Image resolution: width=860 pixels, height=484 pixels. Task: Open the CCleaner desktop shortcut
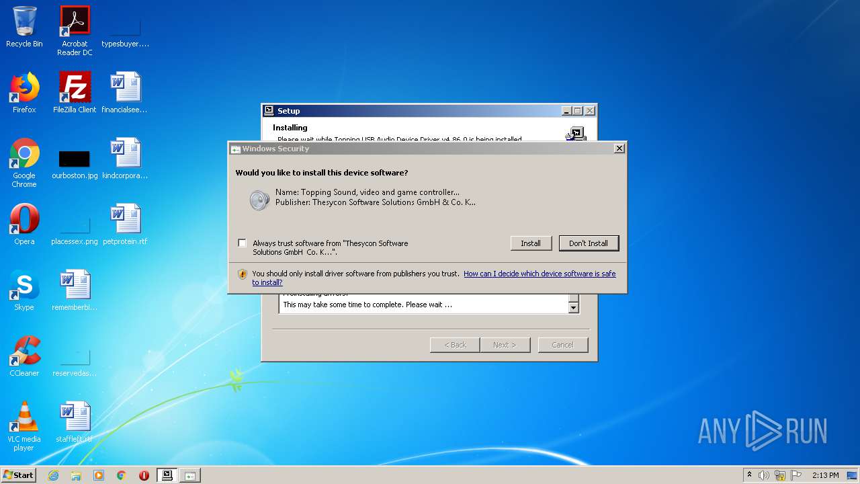24,356
